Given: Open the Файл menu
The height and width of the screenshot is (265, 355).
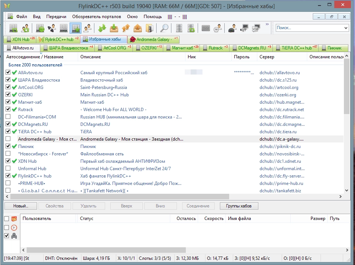Looking at the screenshot, I should pos(21,17).
